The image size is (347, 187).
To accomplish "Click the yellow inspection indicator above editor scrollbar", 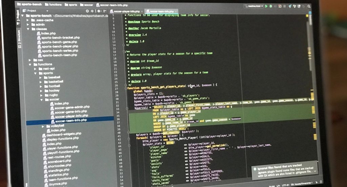I will click(307, 16).
